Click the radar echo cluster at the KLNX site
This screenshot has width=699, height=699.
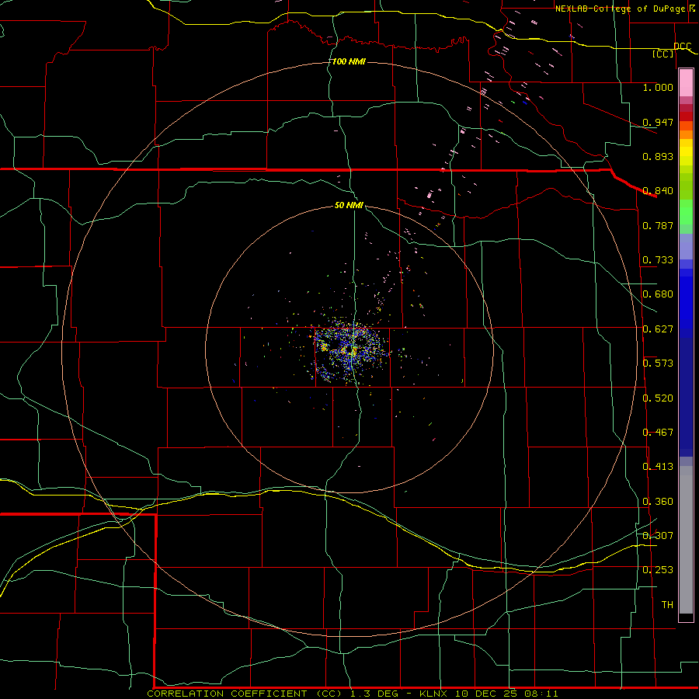pyautogui.click(x=352, y=351)
